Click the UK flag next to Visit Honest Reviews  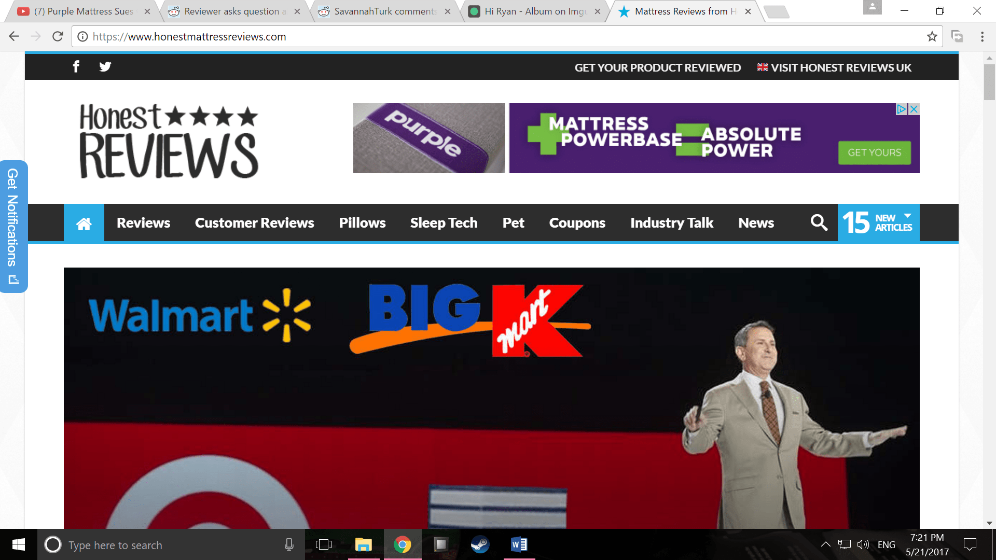point(762,67)
